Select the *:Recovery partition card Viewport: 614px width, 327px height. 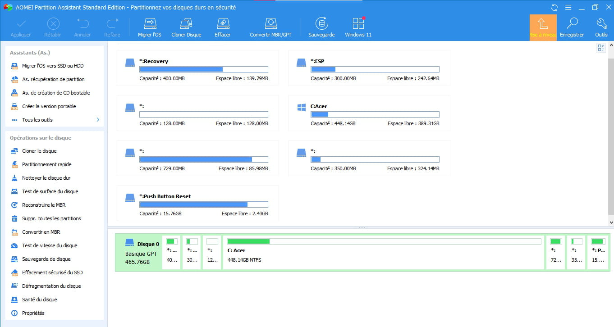click(198, 68)
